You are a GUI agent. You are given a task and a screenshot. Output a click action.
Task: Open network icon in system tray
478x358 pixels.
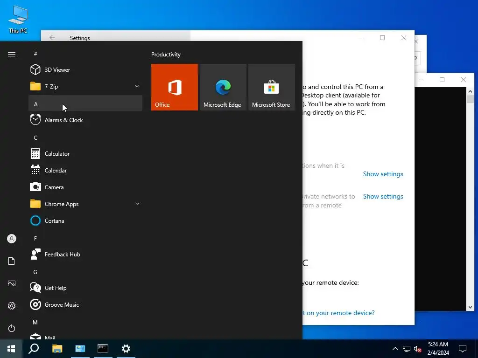pos(407,349)
